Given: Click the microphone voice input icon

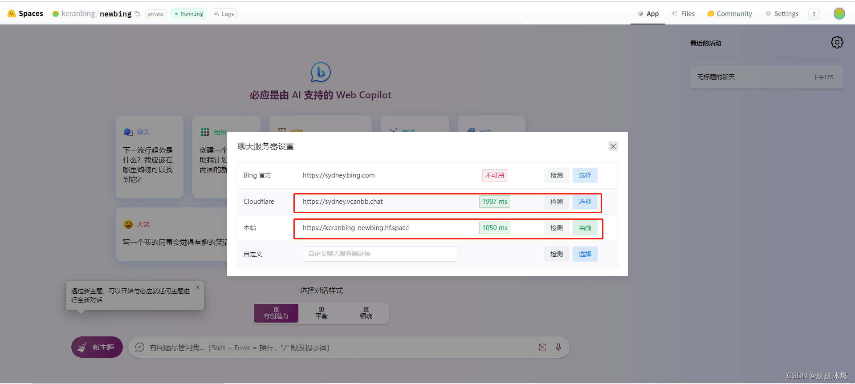Looking at the screenshot, I should (558, 347).
